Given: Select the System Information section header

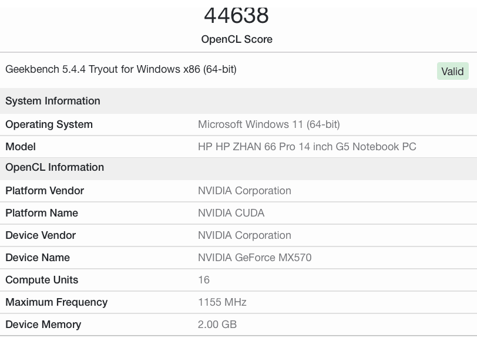Looking at the screenshot, I should 52,101.
